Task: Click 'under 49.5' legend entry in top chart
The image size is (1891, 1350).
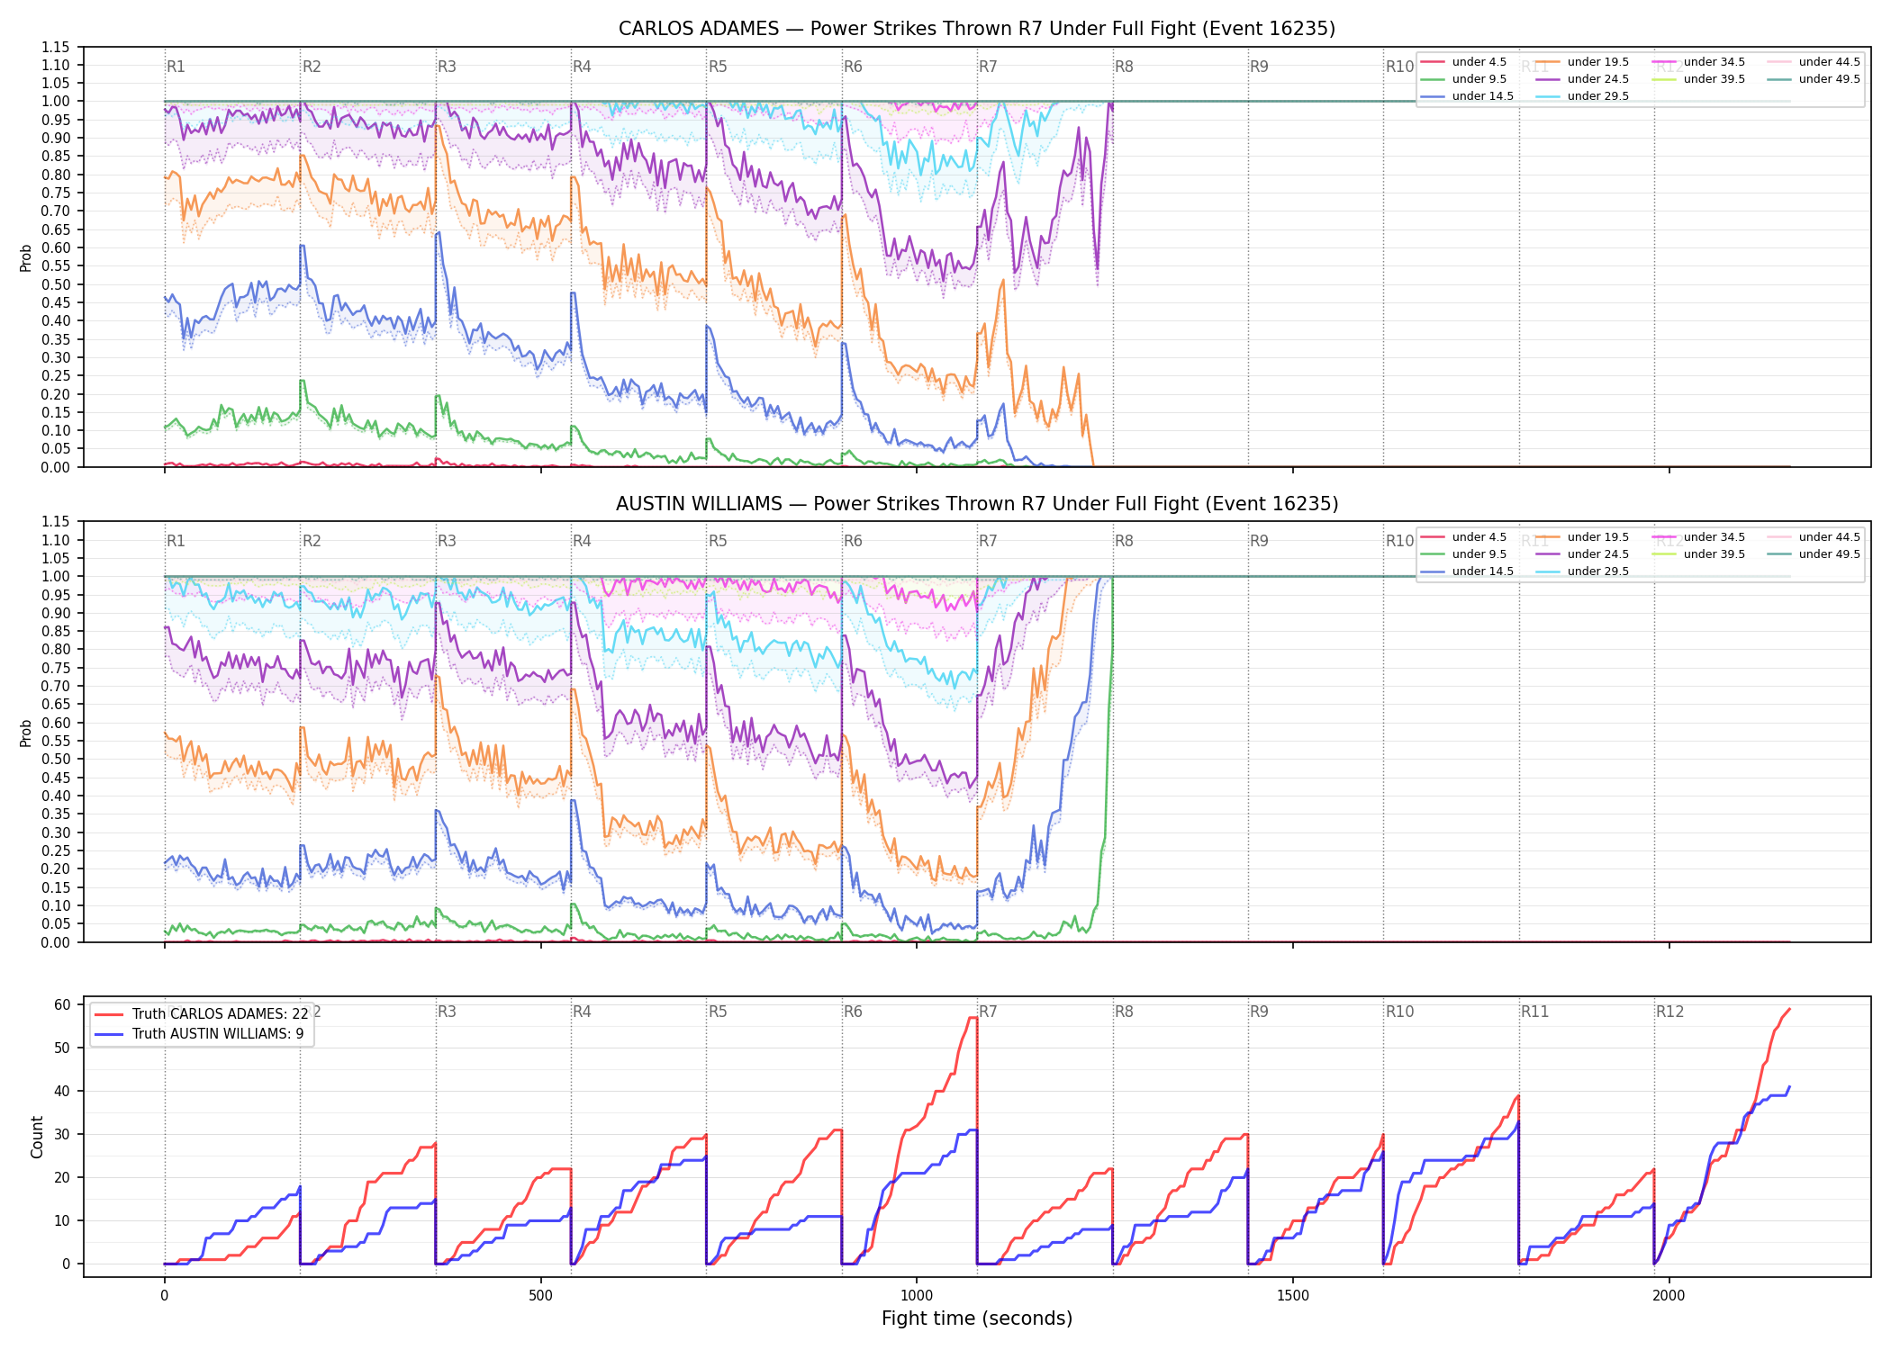Action: [1814, 79]
